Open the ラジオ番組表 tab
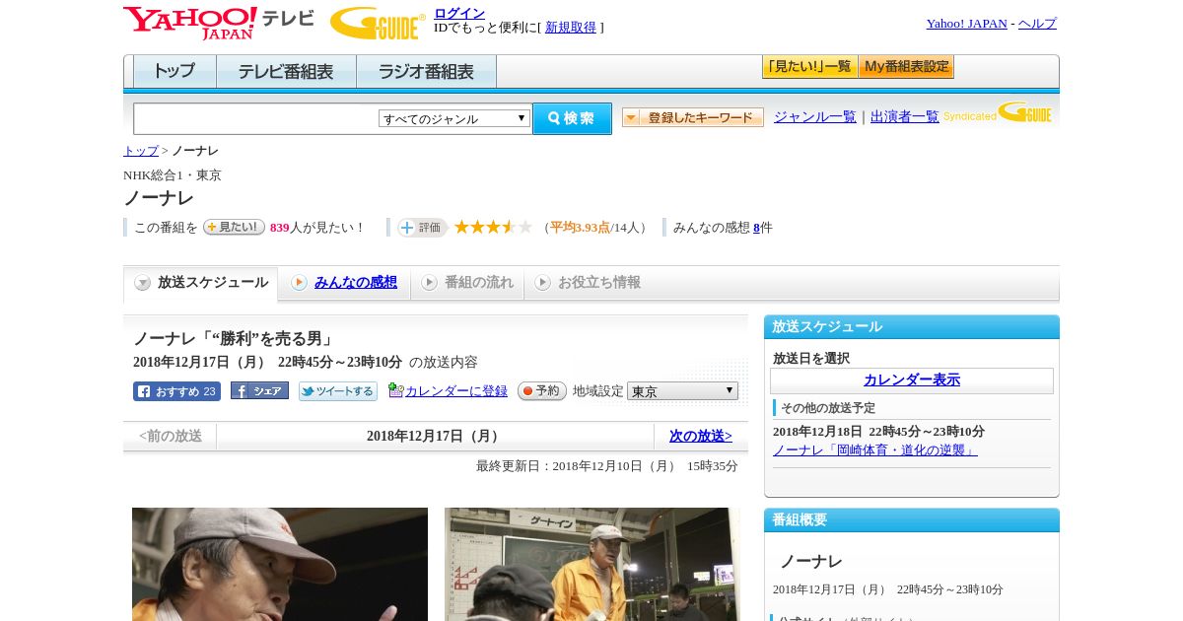The image size is (1183, 621). (426, 72)
